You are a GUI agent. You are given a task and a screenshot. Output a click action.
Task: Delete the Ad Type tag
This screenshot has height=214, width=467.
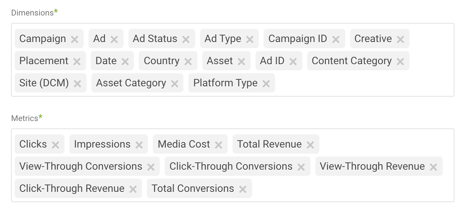point(250,39)
